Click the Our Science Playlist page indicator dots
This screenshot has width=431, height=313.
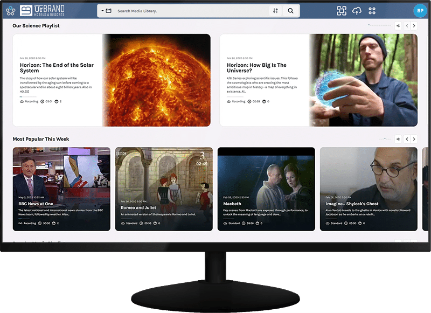pyautogui.click(x=379, y=25)
